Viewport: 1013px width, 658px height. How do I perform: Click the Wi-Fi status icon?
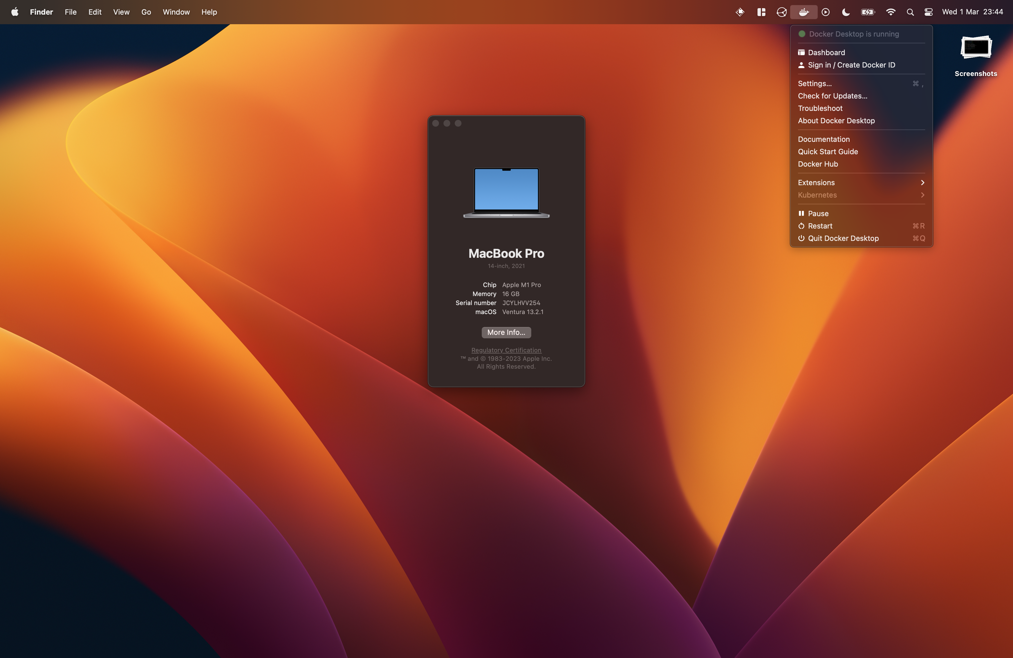point(890,12)
